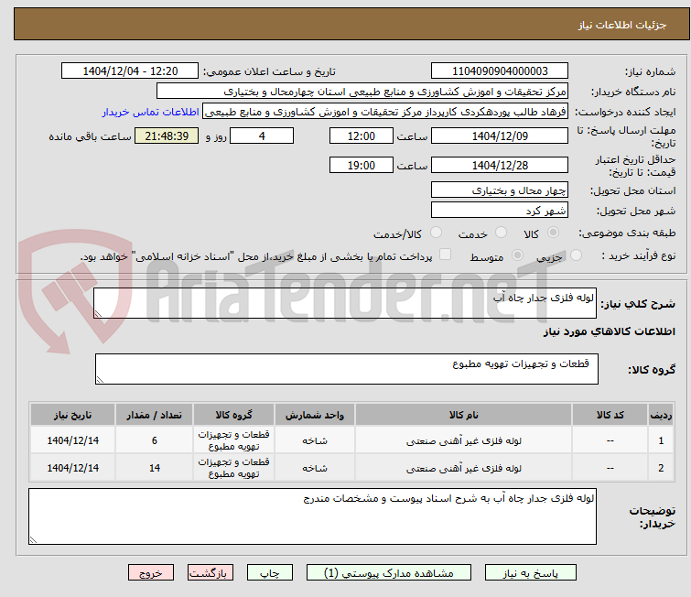
Task: Toggle the اسناد خزانه اسلامی payment checkbox
Action: [446, 255]
